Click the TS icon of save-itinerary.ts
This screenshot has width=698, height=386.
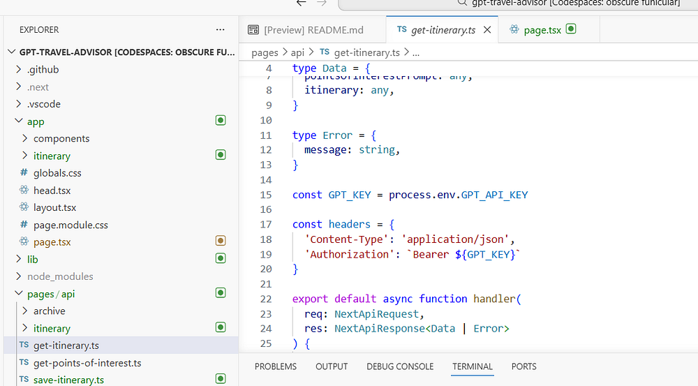[24, 380]
